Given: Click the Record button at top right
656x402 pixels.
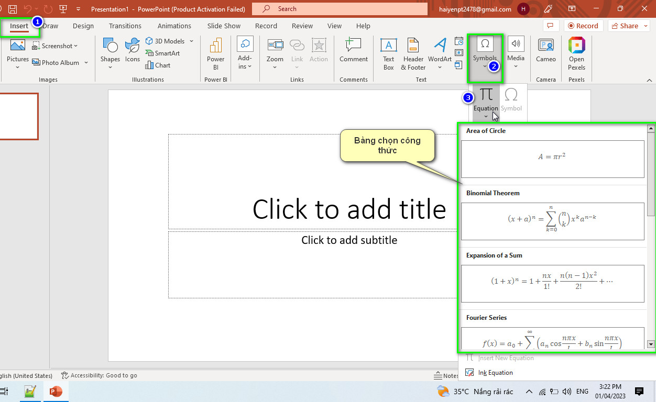Looking at the screenshot, I should (583, 26).
